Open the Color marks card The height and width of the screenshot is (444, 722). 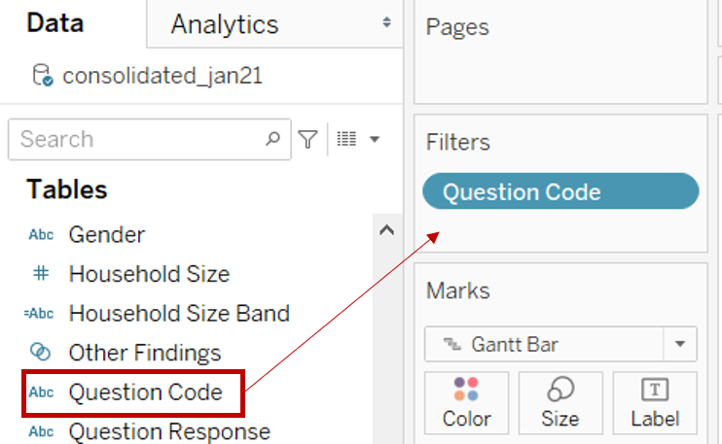[x=465, y=401]
